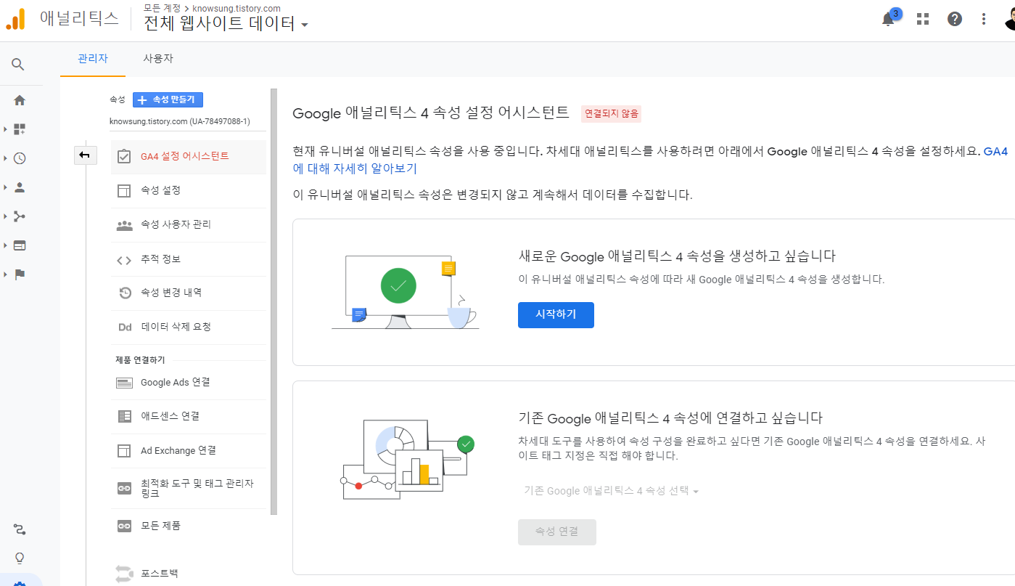Expand the Realtime sidebar arrow

(5, 158)
